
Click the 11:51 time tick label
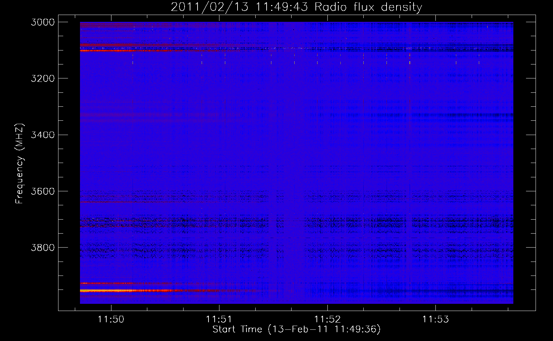219,319
